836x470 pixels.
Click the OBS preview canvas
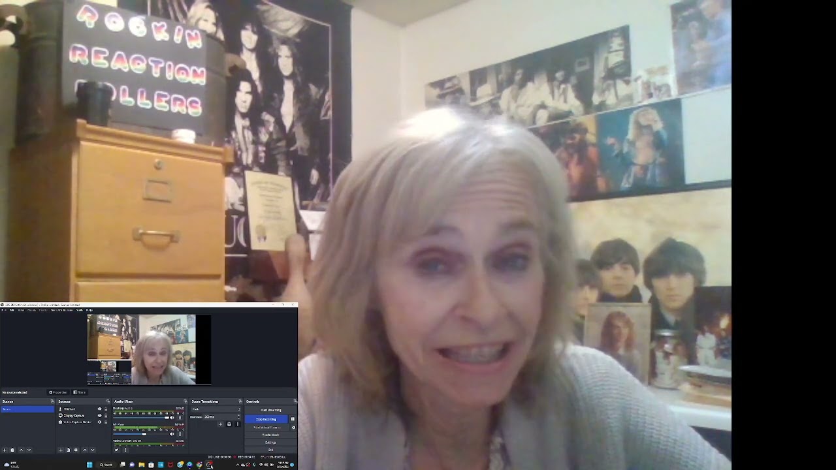click(149, 349)
